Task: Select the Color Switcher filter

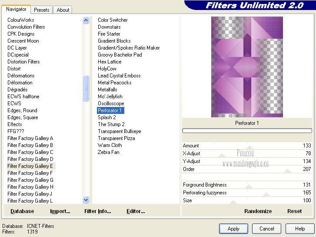Action: [x=113, y=20]
